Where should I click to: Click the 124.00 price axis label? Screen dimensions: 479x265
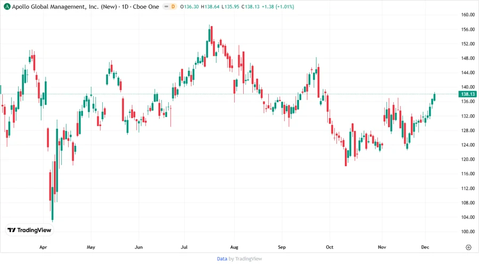pyautogui.click(x=468, y=145)
